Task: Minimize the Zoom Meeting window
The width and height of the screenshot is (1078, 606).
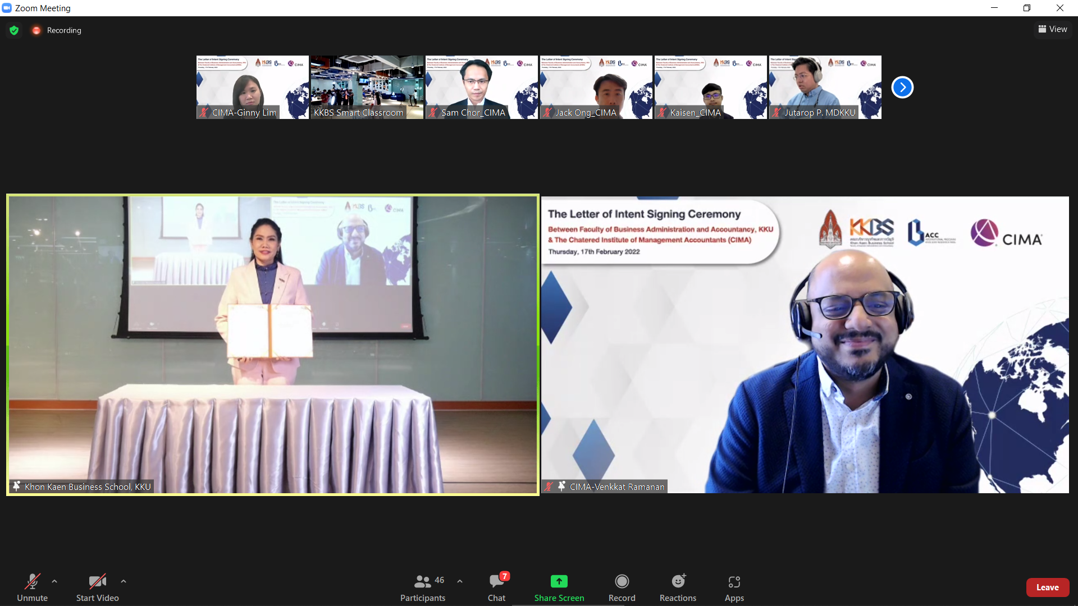Action: pos(994,8)
